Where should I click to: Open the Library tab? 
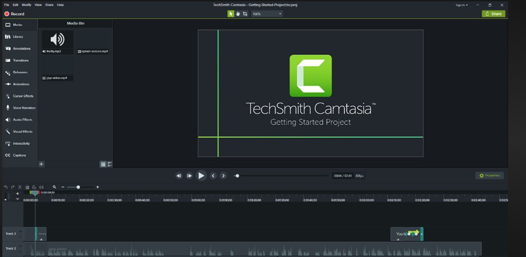coord(20,37)
